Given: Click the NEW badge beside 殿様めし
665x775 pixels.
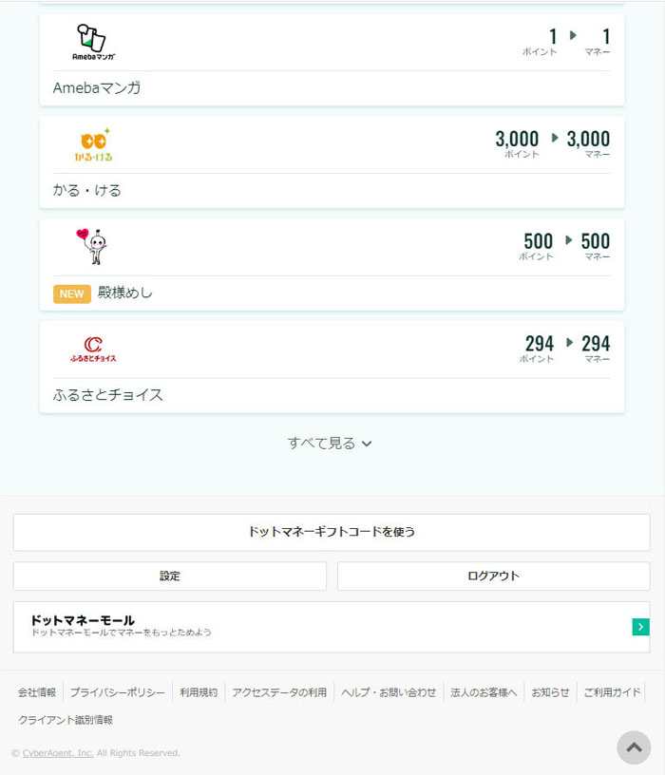Looking at the screenshot, I should [x=72, y=293].
